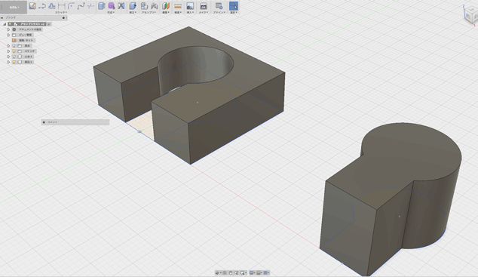
Task: Open the モデル workspace dropdown
Action: tap(14, 8)
